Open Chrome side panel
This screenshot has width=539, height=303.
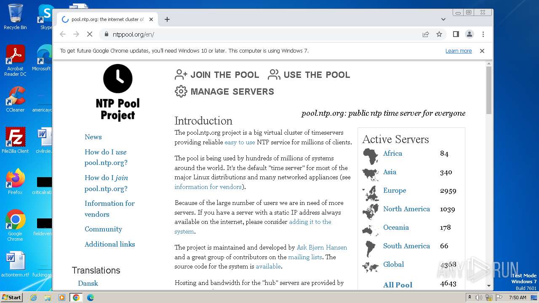tap(456, 34)
